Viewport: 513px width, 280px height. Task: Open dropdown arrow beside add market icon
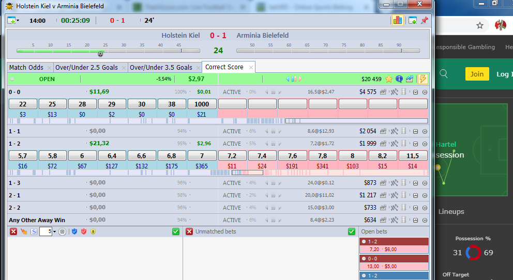point(18,21)
